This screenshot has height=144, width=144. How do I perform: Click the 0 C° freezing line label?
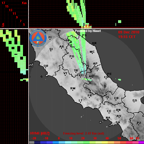pyautogui.click(x=88, y=26)
